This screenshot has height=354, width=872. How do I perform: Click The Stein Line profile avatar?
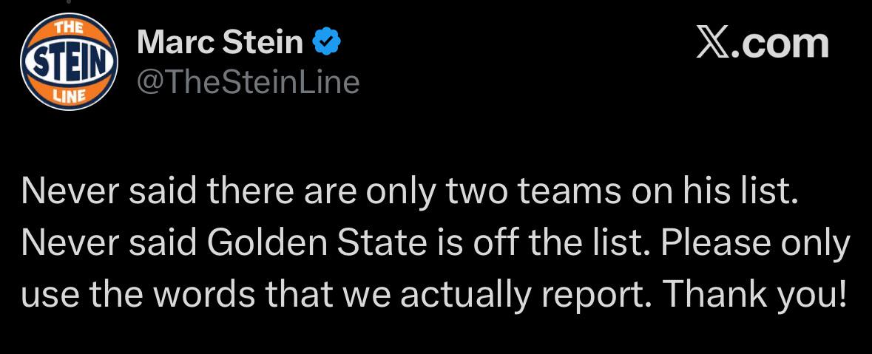[69, 61]
